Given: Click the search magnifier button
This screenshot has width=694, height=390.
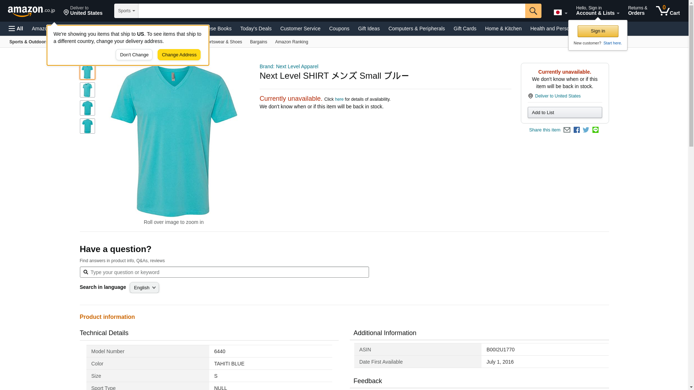Looking at the screenshot, I should click(x=533, y=11).
